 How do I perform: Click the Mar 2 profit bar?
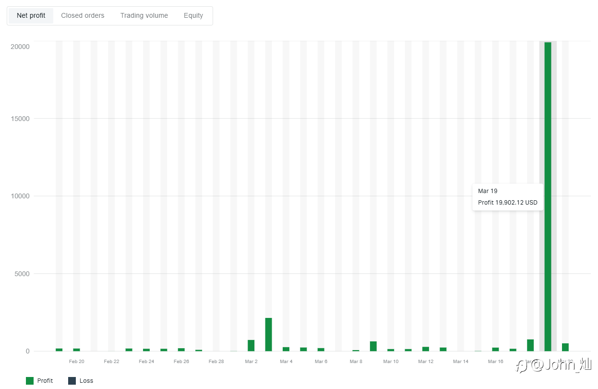click(x=251, y=345)
